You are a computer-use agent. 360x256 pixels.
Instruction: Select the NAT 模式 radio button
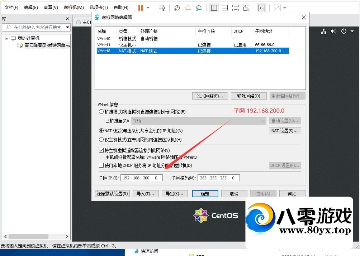pyautogui.click(x=101, y=131)
